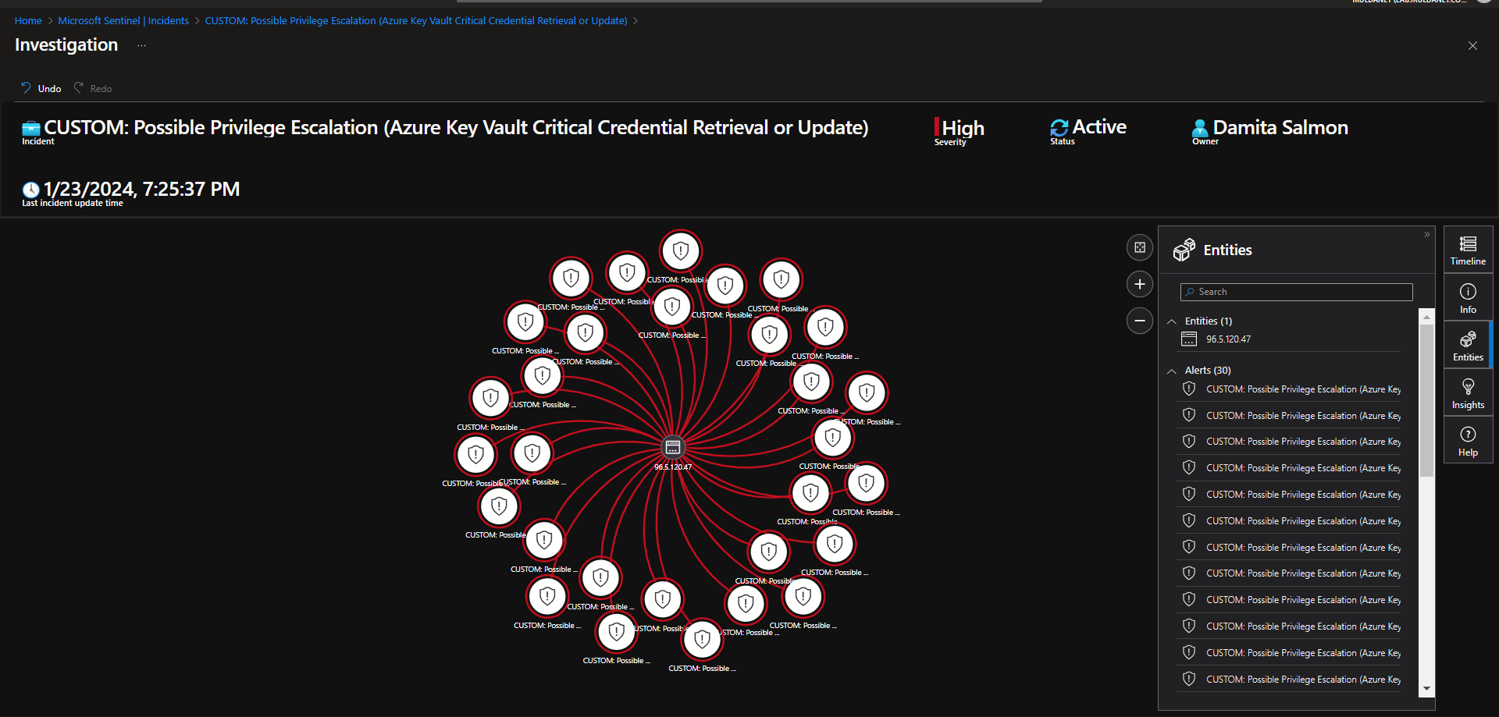Collapse the Alerts (30) section
Viewport: 1499px width, 717px height.
point(1172,371)
